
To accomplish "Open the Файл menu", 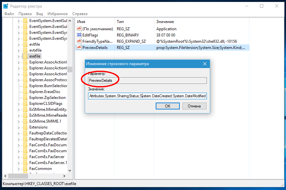I will [9, 14].
